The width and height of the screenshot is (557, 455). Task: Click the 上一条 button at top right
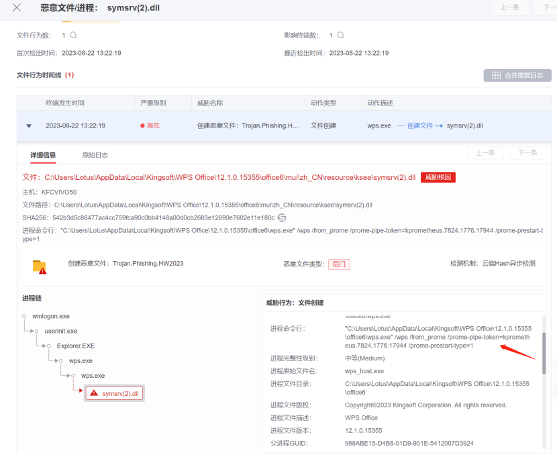pyautogui.click(x=509, y=8)
